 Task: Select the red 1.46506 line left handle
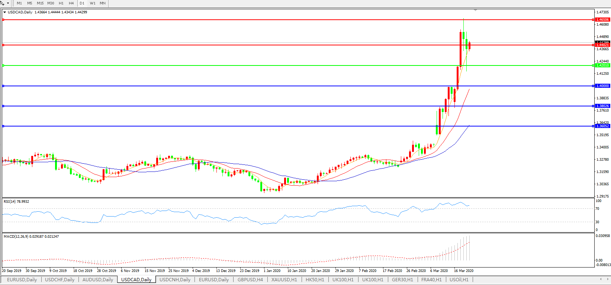[x=3, y=20]
